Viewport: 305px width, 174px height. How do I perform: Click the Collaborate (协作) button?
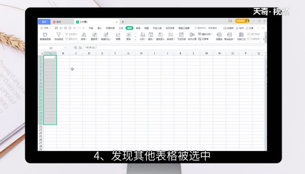tap(240, 28)
